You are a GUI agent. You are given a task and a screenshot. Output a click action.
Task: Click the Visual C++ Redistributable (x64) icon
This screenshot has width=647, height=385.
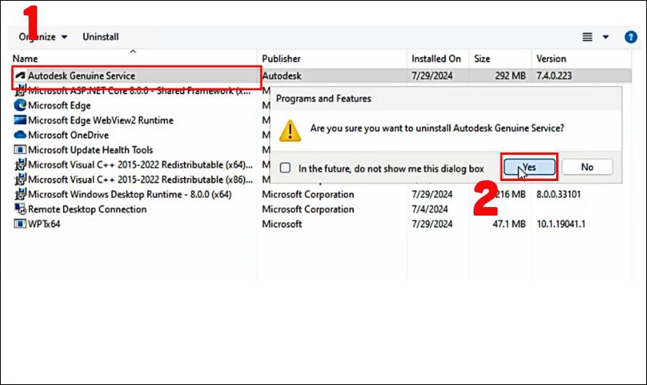click(x=20, y=165)
